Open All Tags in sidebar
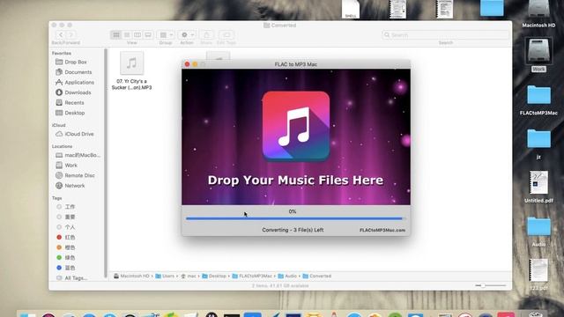This screenshot has width=564, height=317. (71, 278)
